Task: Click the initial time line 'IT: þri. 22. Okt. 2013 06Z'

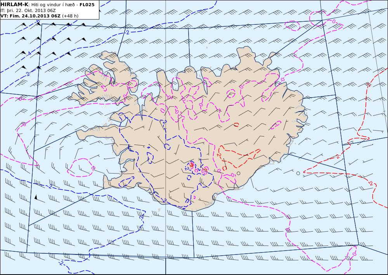Action: coord(28,10)
